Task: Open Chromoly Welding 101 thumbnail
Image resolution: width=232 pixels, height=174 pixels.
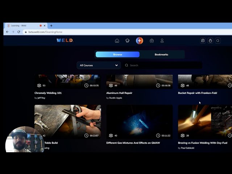Action: [68, 82]
